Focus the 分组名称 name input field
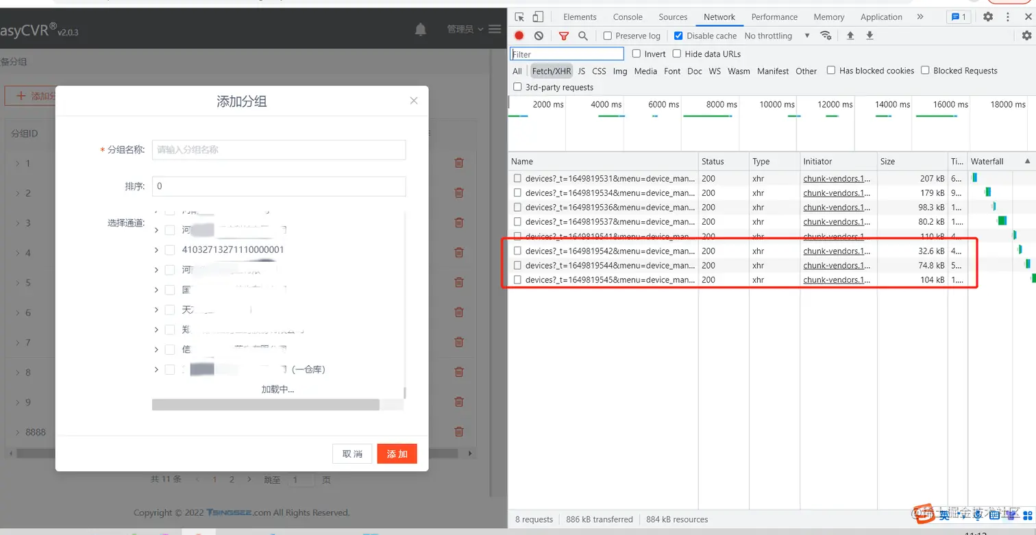 coord(279,149)
